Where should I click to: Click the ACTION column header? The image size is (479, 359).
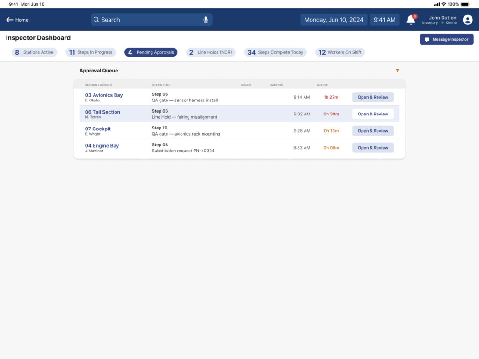pos(322,85)
